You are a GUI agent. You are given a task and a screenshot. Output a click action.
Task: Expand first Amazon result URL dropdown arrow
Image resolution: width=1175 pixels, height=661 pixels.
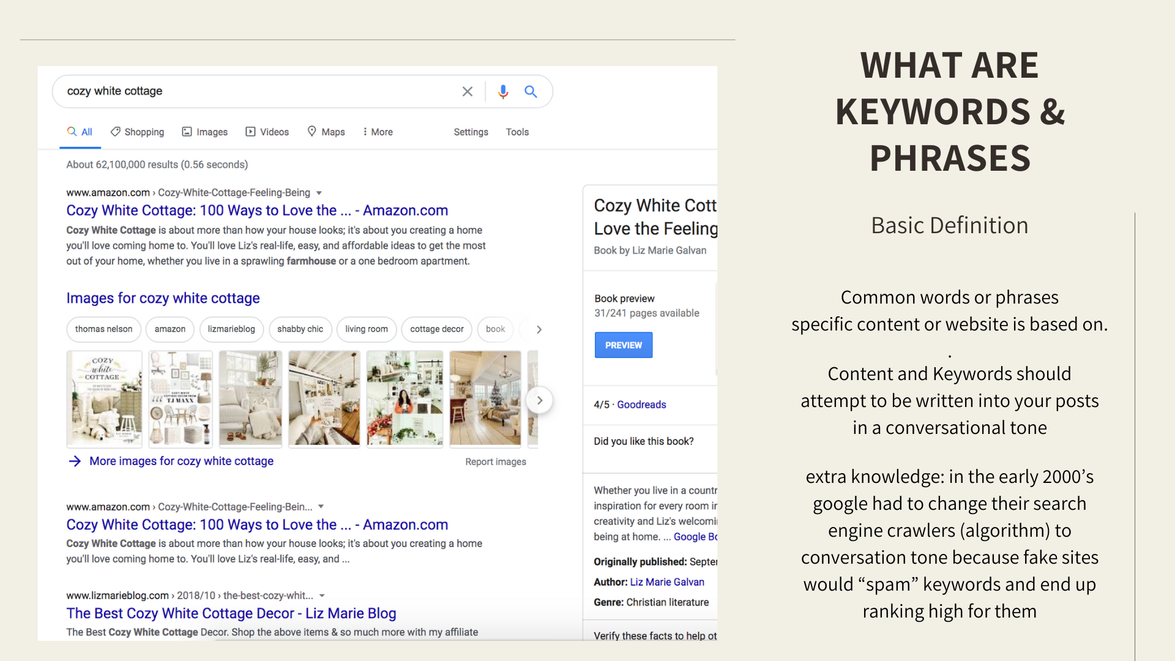point(319,193)
